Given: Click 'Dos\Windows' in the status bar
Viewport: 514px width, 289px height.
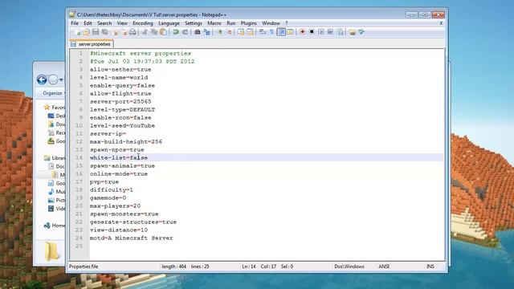Looking at the screenshot, I should (349, 267).
